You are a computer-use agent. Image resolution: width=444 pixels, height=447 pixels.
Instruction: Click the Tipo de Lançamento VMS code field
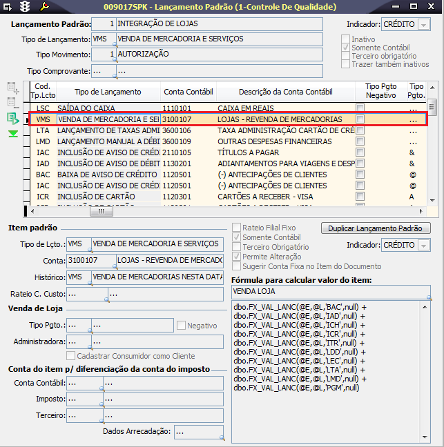(x=104, y=39)
